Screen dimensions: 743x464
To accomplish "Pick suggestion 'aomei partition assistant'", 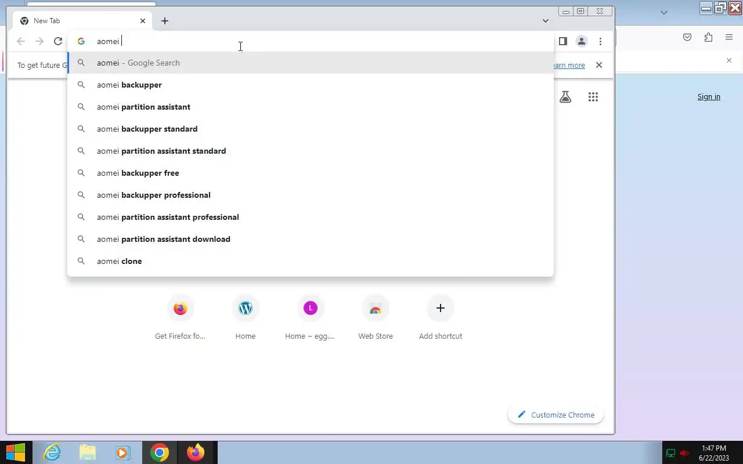I will [x=311, y=107].
